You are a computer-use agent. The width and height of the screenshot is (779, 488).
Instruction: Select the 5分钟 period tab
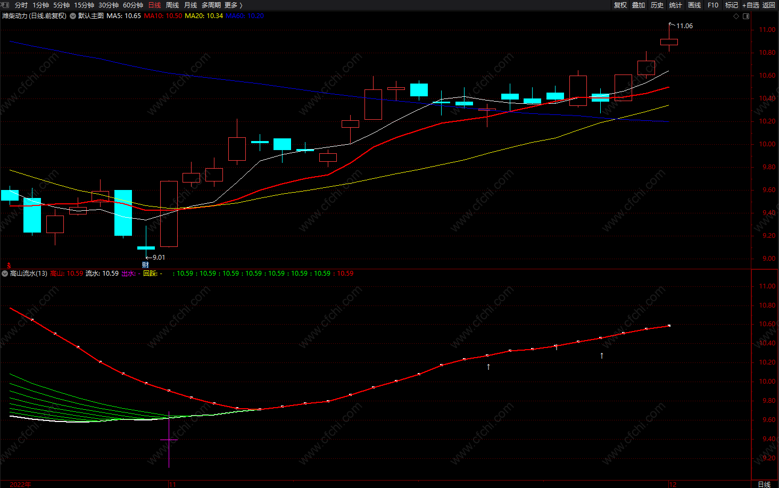(x=61, y=5)
